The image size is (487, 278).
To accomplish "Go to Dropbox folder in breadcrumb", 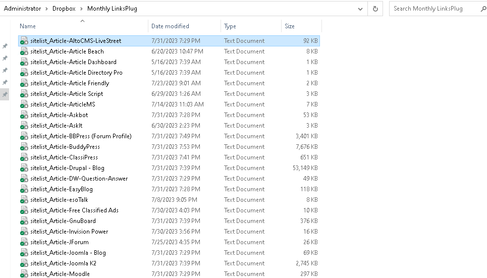I will [64, 9].
